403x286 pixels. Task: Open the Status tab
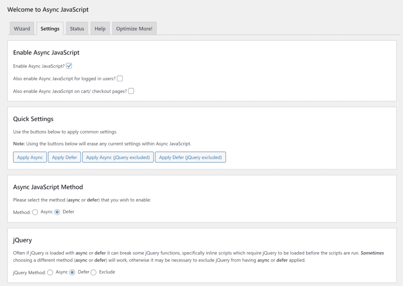pos(77,28)
